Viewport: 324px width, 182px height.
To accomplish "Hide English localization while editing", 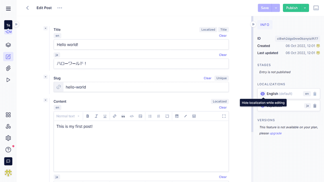I will click(x=262, y=94).
